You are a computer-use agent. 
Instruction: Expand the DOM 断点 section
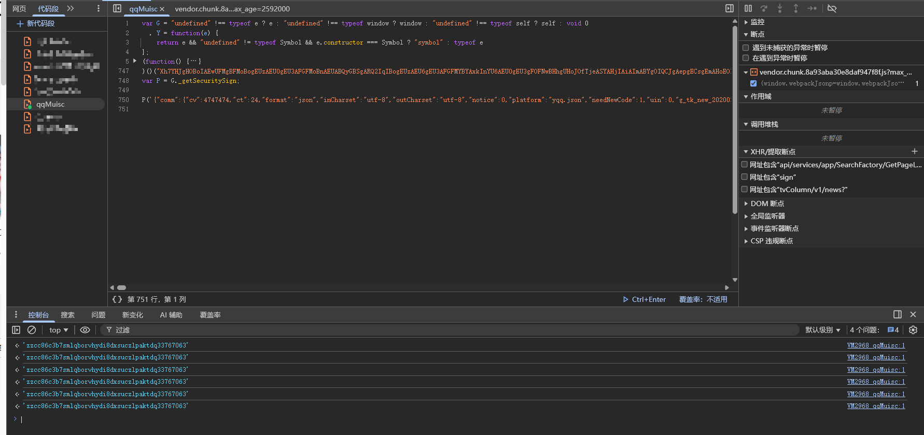pyautogui.click(x=767, y=204)
